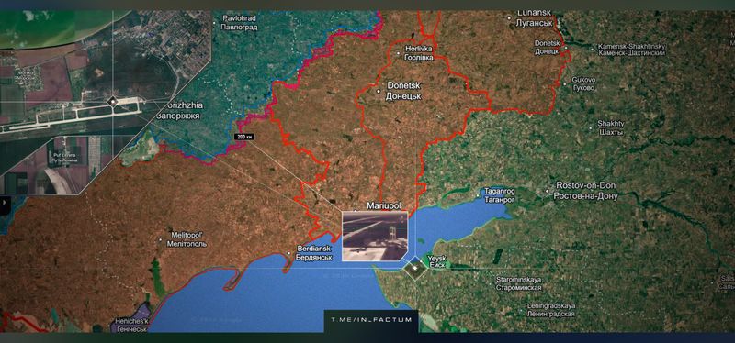Screen dimensions: 735x343
Task: Select the Donetsk Донецьк city label
Action: 402,91
